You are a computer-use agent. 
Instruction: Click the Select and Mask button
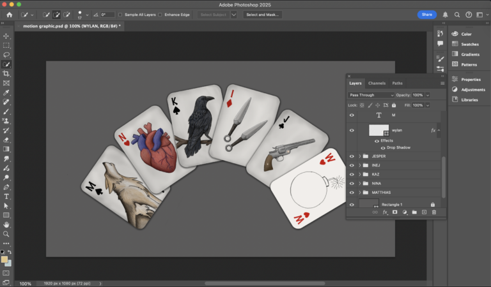tap(262, 15)
